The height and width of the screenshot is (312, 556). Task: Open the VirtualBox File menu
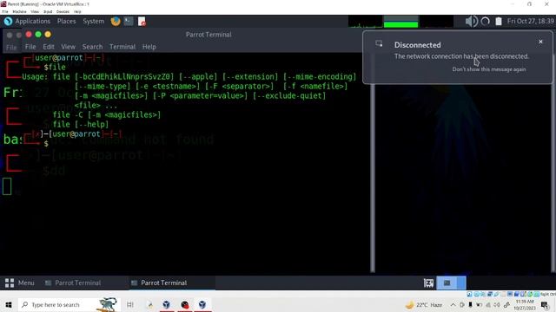pyautogui.click(x=5, y=11)
